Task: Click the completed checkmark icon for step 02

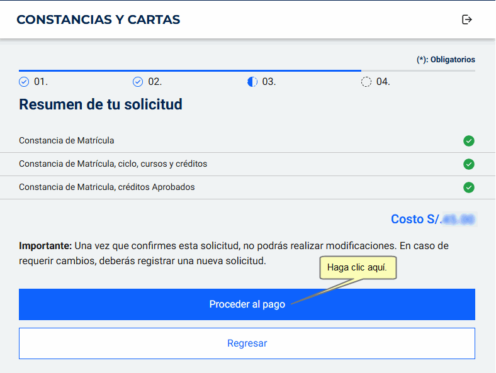Action: pyautogui.click(x=138, y=82)
